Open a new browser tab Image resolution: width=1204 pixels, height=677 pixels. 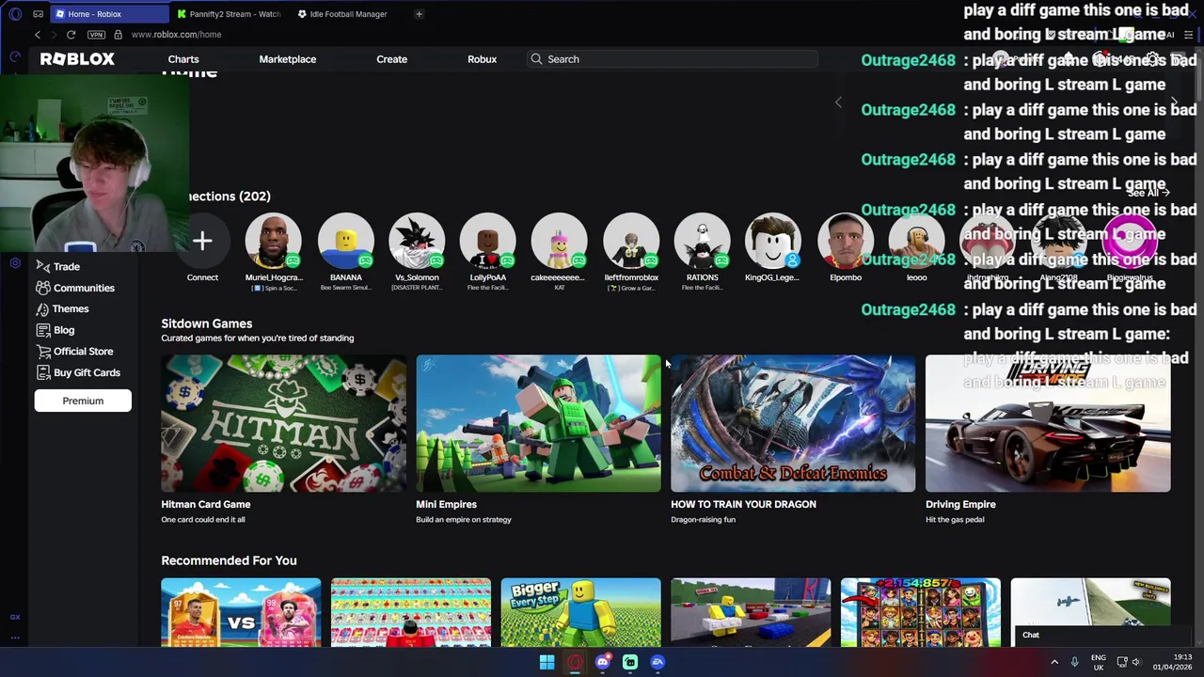(x=419, y=14)
